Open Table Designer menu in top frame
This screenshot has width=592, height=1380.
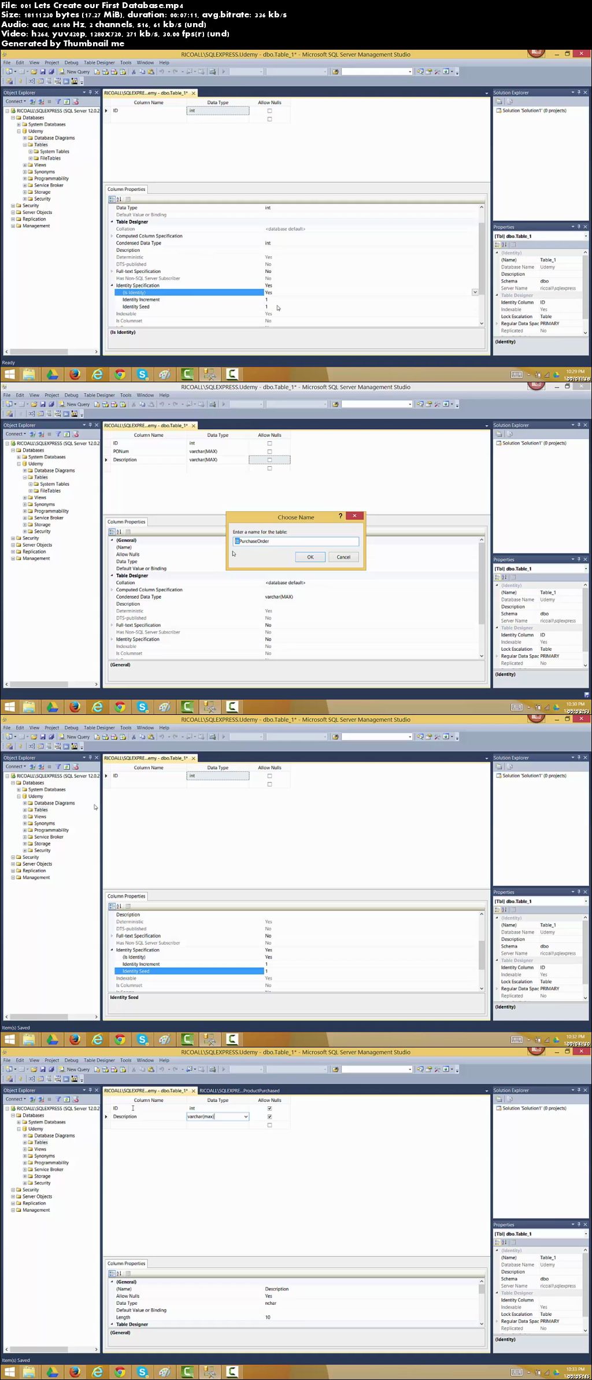tap(99, 62)
